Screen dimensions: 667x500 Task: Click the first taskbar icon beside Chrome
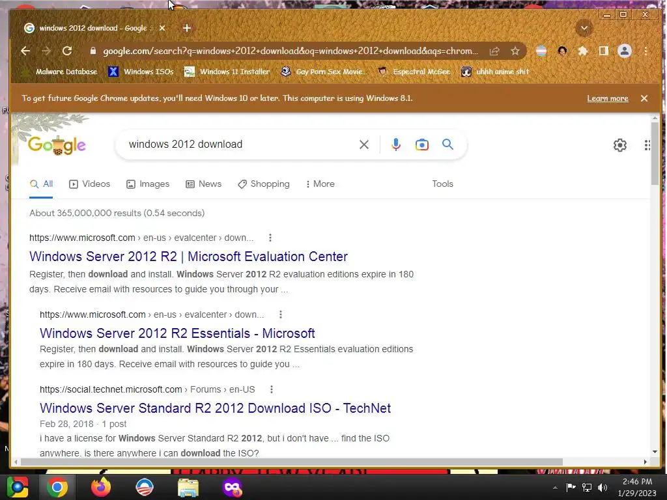(x=18, y=487)
